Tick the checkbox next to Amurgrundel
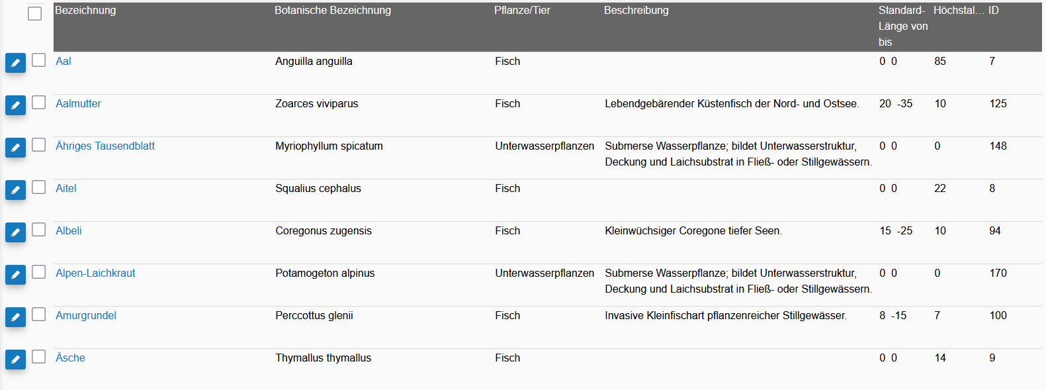This screenshot has height=390, width=1046. [x=39, y=314]
